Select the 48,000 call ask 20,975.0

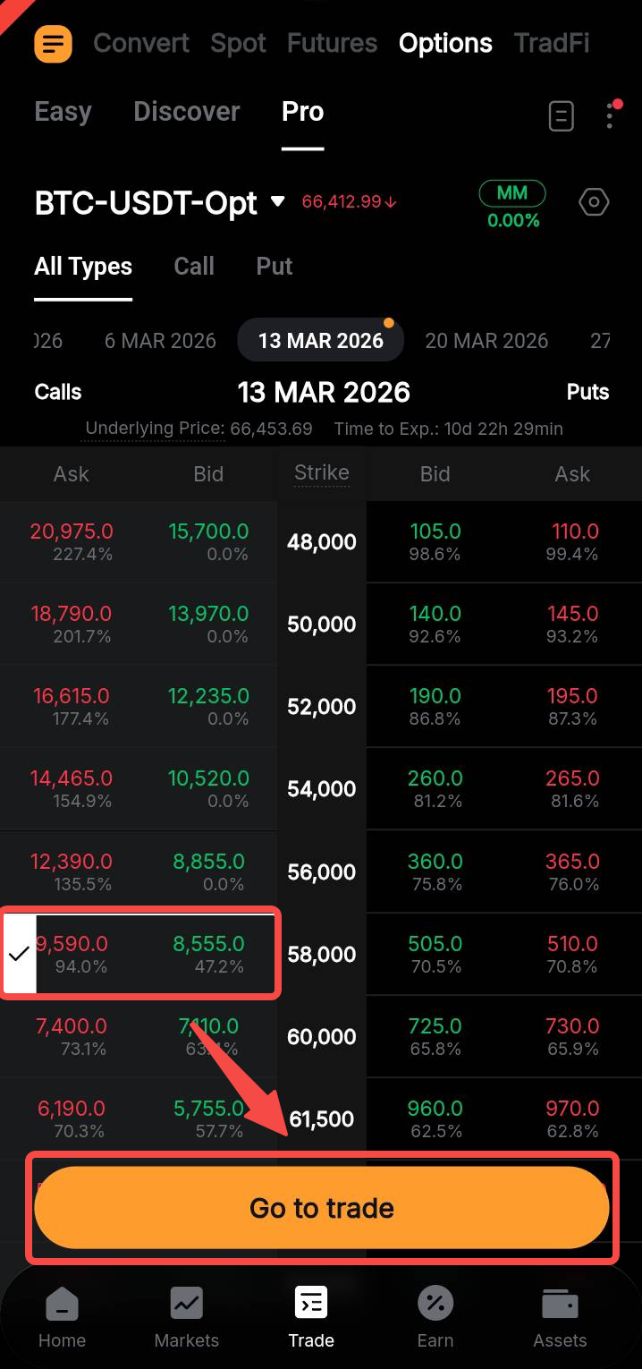pos(72,541)
